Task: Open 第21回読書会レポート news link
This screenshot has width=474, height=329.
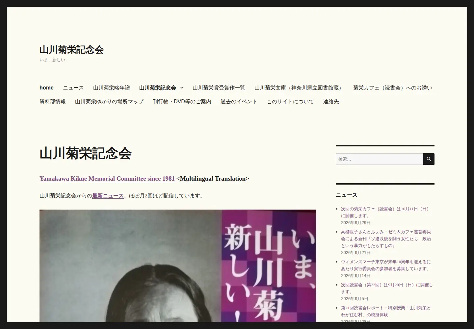Action: pos(386,311)
